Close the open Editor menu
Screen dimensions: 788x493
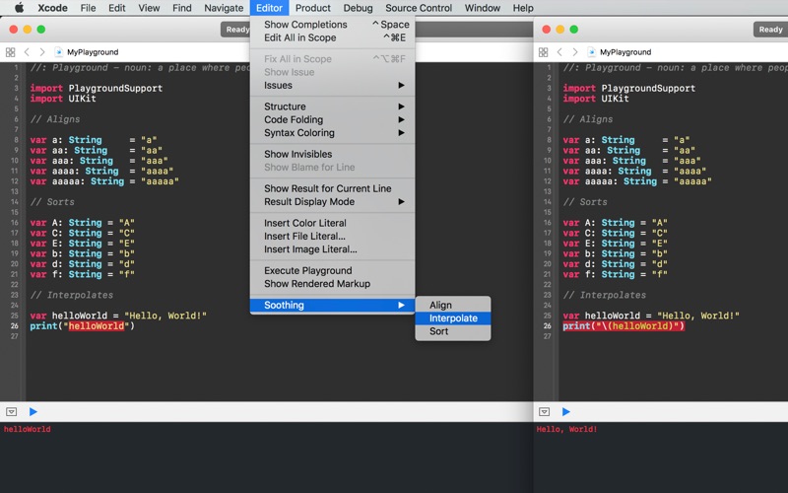point(269,8)
